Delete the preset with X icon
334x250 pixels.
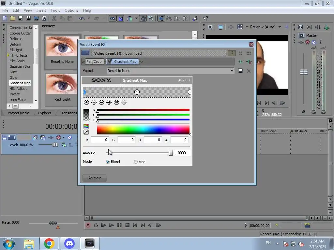[x=249, y=71]
